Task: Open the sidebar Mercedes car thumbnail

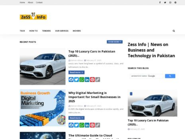Action: tap(152, 103)
